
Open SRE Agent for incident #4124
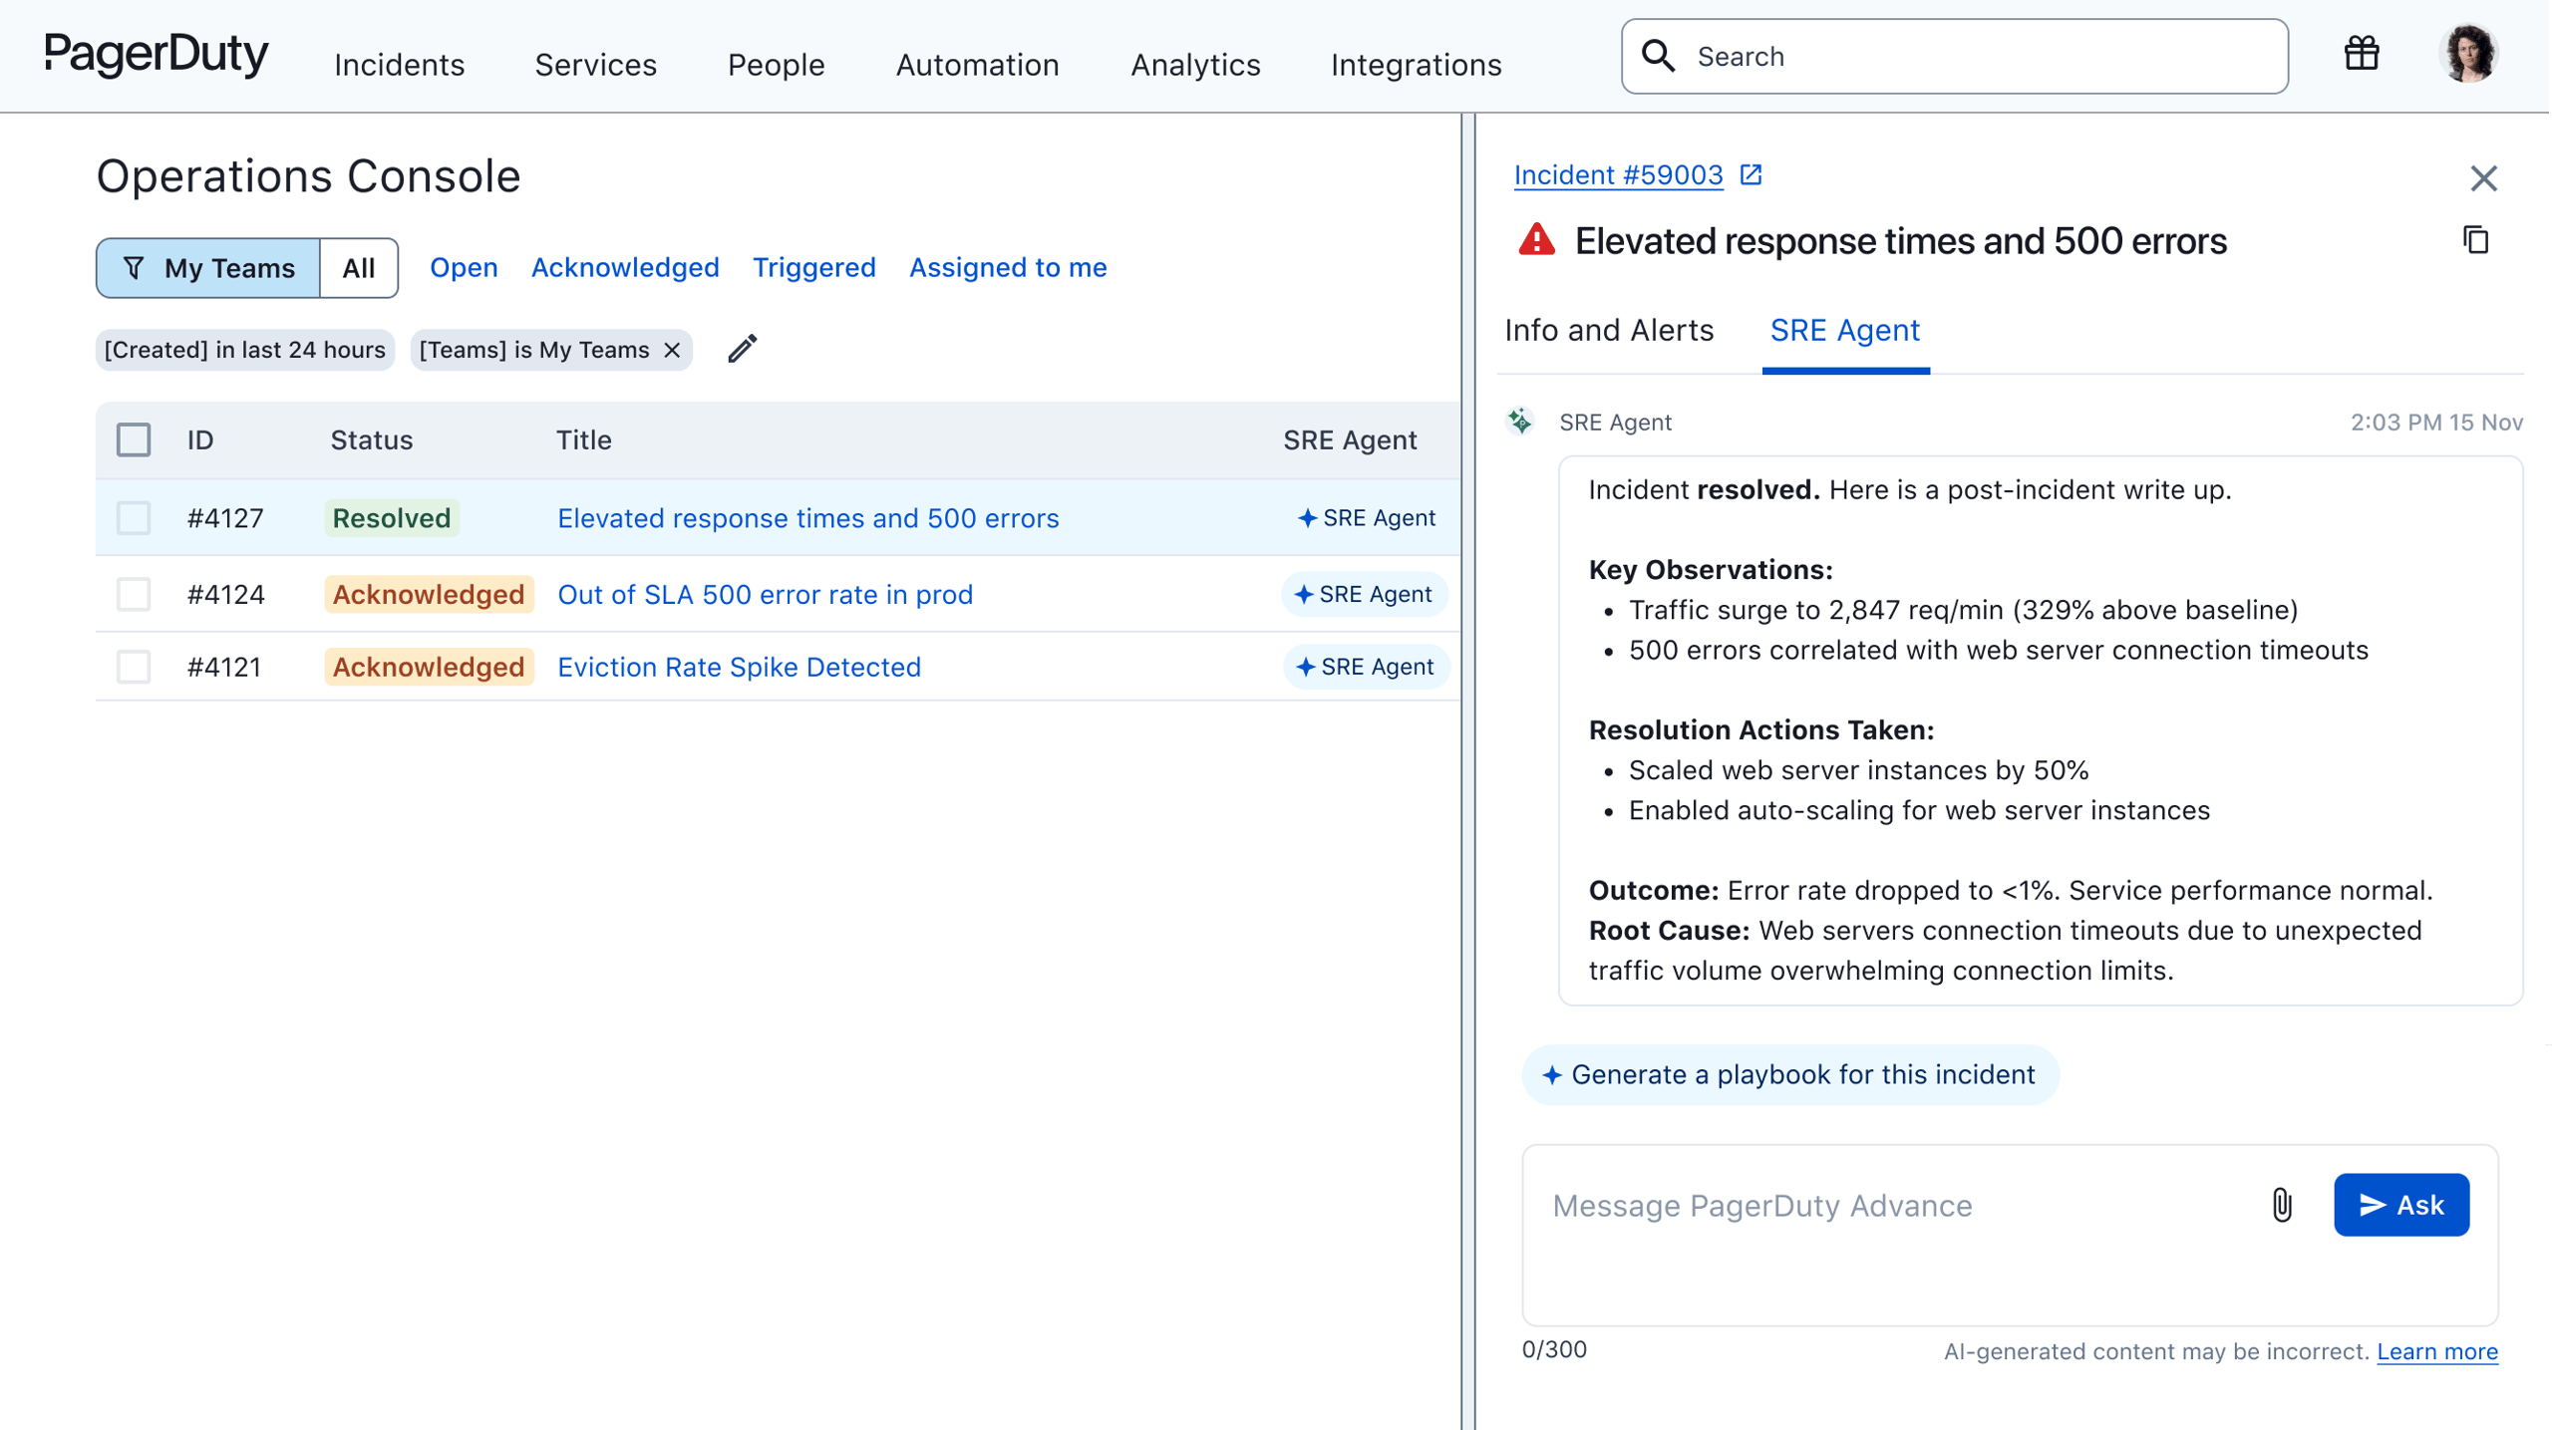pos(1365,595)
